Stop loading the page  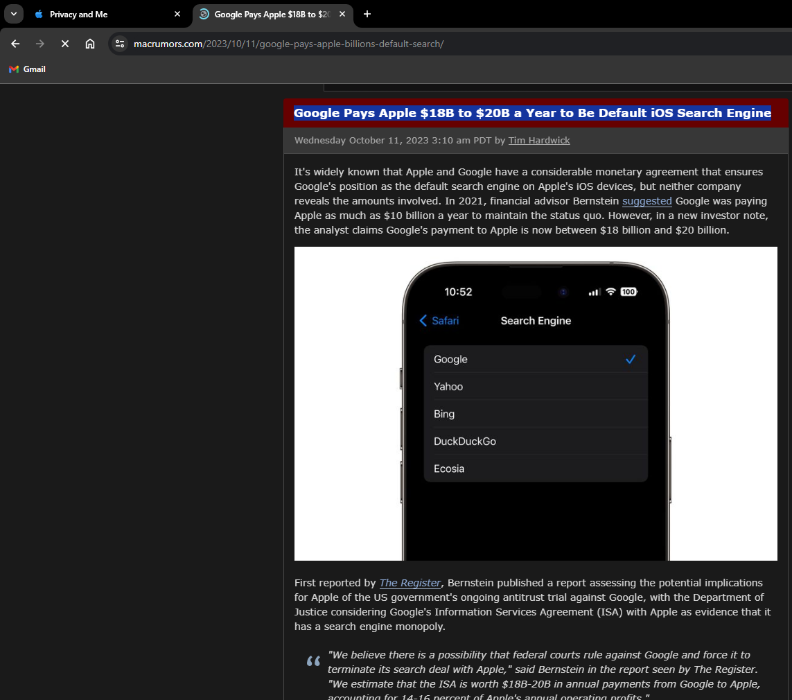coord(64,44)
